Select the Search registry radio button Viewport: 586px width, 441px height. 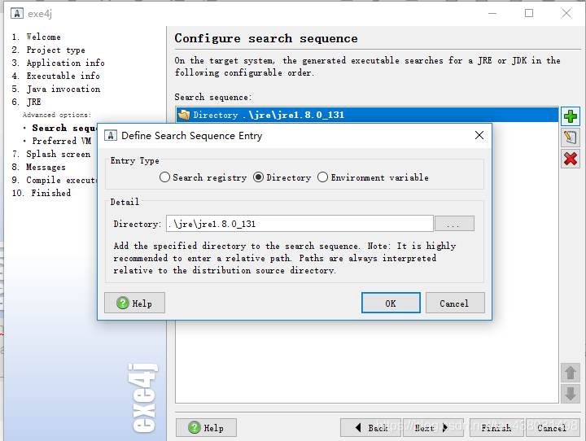[164, 177]
